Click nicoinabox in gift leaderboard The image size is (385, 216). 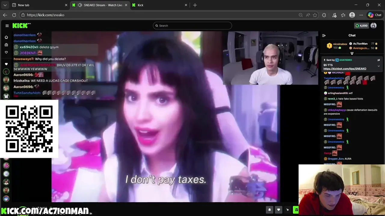[340, 44]
